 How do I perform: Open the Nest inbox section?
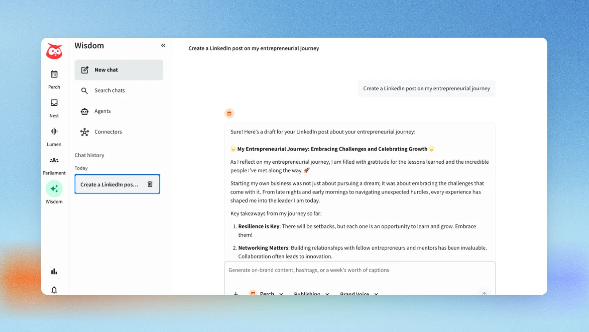point(54,108)
